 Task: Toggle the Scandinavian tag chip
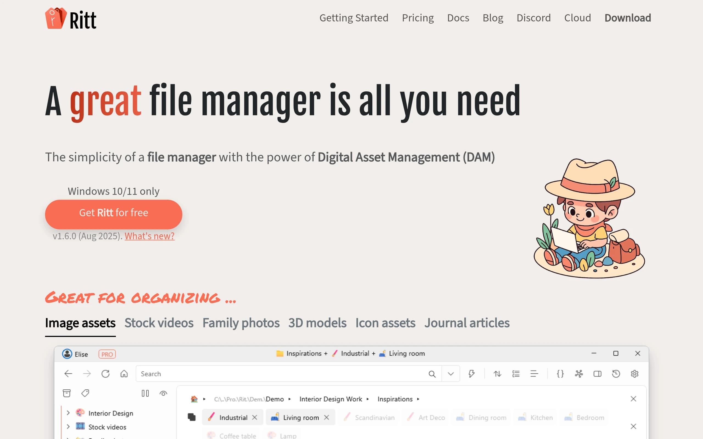pyautogui.click(x=369, y=417)
